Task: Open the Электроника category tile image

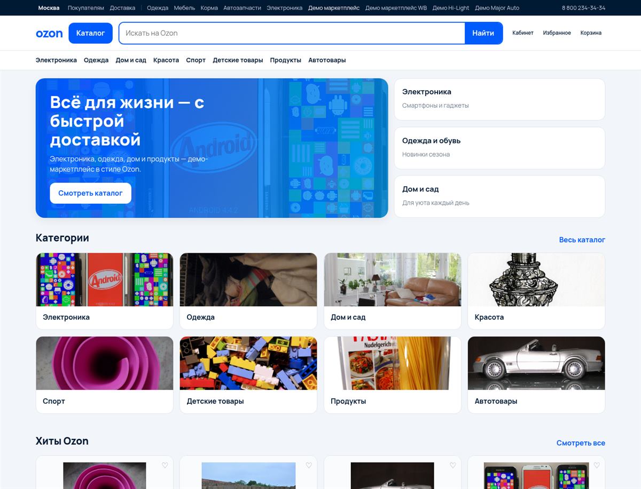Action: [x=105, y=279]
